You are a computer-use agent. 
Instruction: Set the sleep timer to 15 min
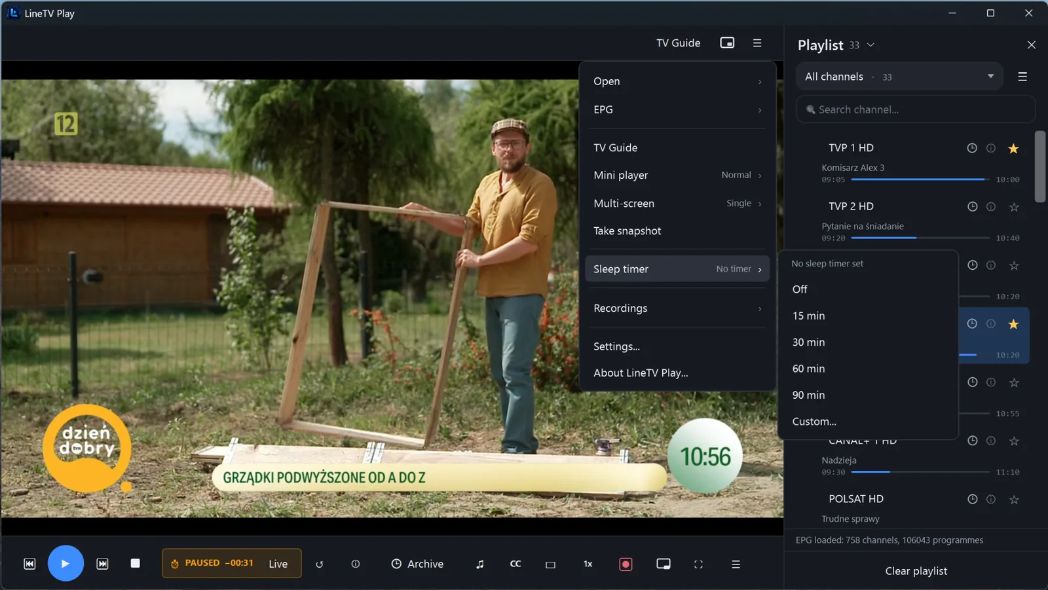pos(868,316)
